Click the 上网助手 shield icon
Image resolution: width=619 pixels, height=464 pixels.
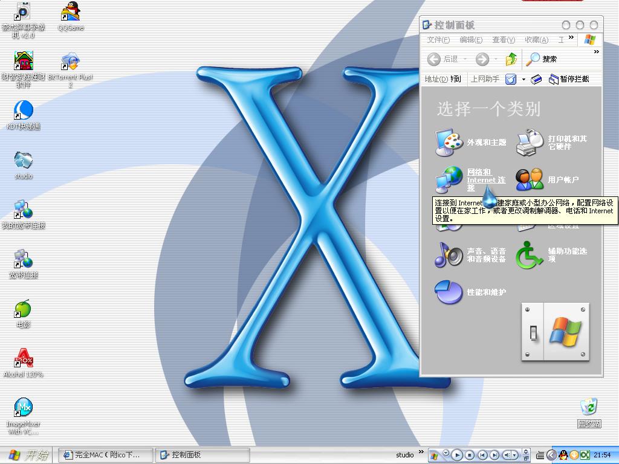511,79
